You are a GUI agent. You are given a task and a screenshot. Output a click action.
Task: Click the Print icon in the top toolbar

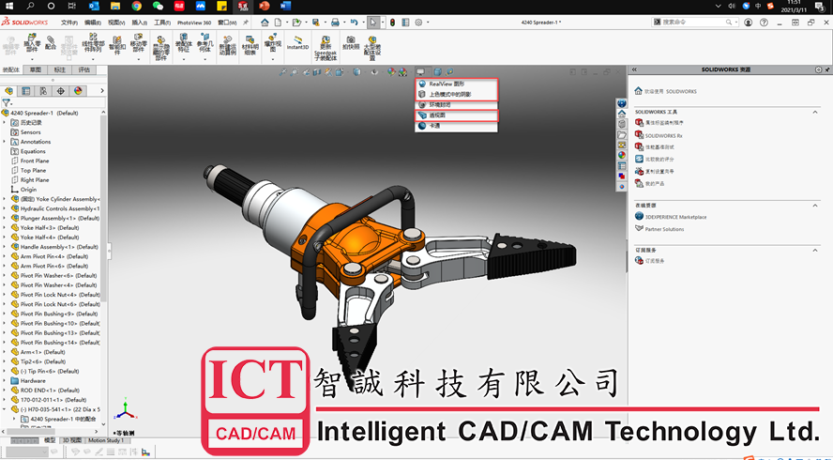(x=336, y=22)
